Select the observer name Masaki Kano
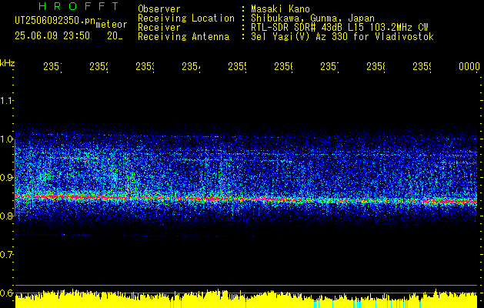Image resolution: width=484 pixels, height=308 pixels. (280, 9)
